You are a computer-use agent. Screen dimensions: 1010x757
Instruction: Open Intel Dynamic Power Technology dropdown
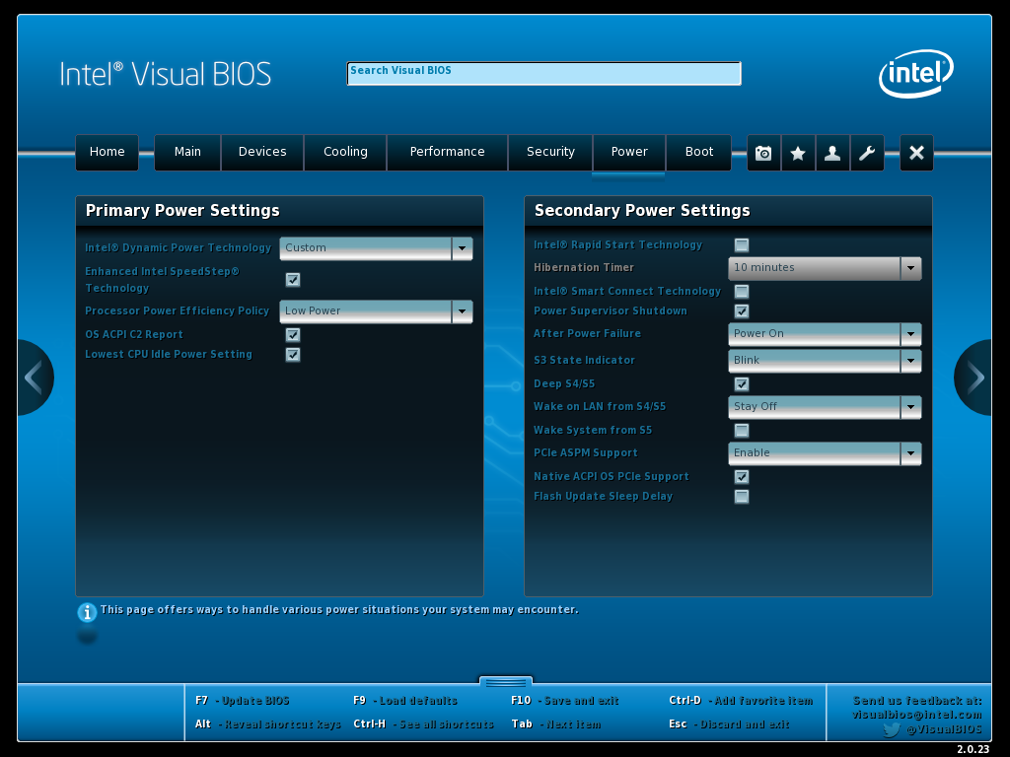click(376, 248)
